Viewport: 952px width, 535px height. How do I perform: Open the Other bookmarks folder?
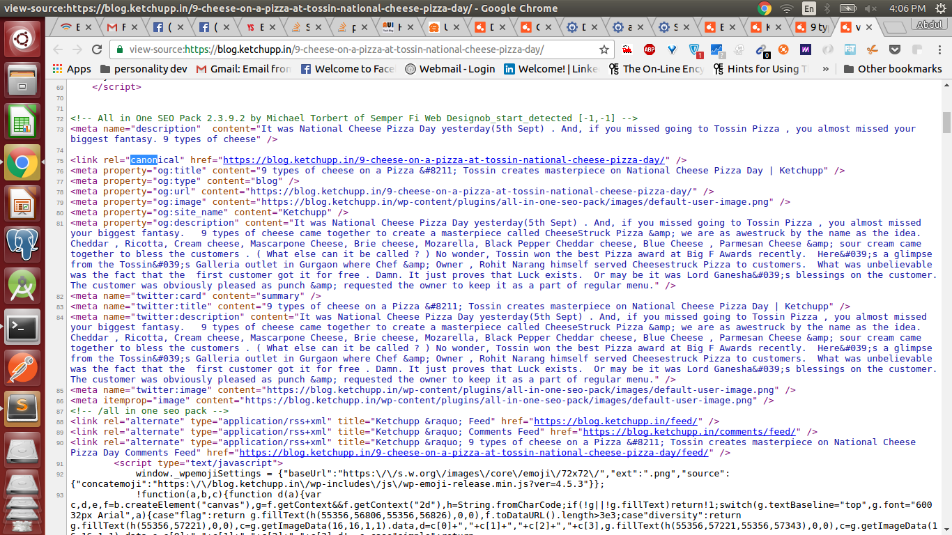pyautogui.click(x=893, y=69)
